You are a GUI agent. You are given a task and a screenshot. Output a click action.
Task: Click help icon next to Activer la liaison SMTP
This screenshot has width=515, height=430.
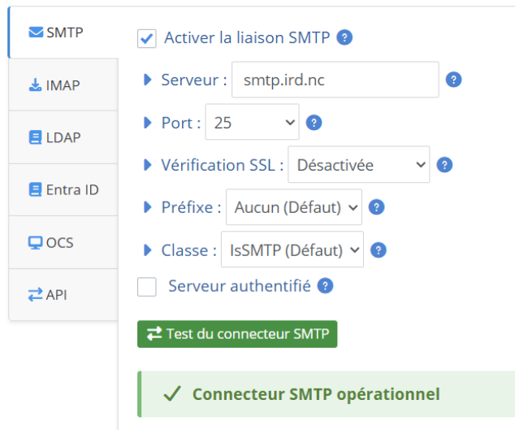[344, 37]
